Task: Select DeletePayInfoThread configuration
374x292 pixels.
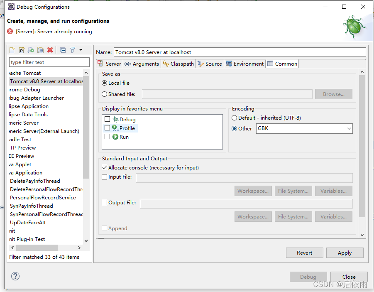Action: pos(35,181)
